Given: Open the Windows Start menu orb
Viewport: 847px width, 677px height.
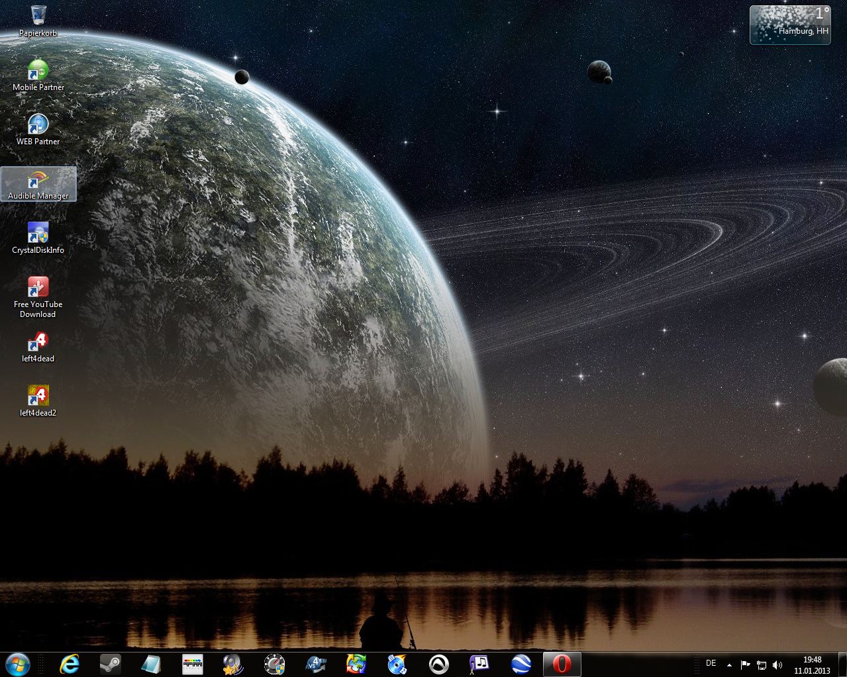Looking at the screenshot, I should click(x=17, y=664).
